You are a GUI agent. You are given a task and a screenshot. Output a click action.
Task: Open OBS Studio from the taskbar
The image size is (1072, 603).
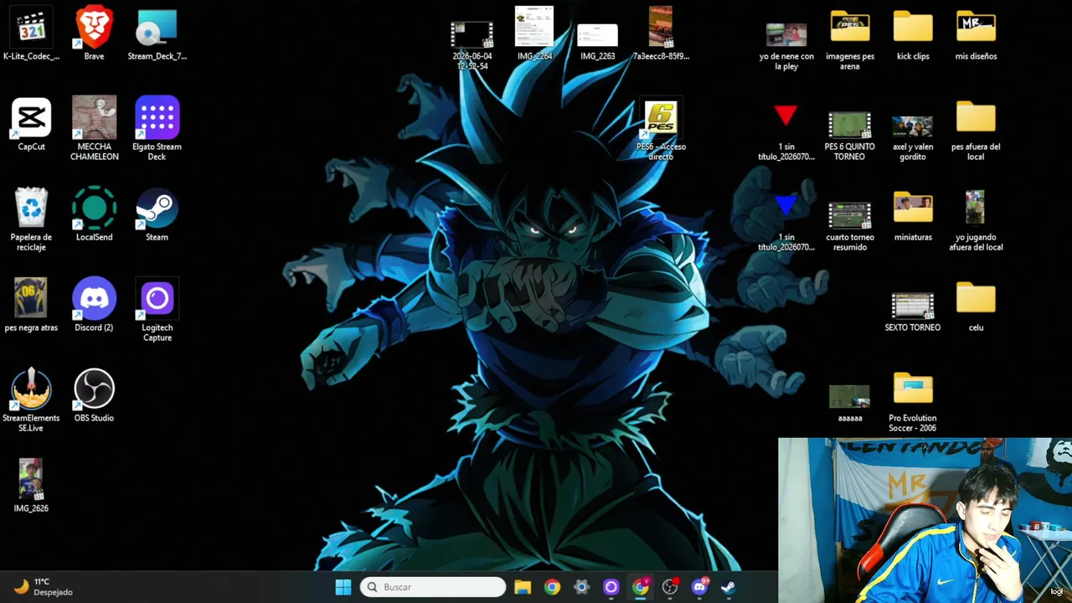670,587
